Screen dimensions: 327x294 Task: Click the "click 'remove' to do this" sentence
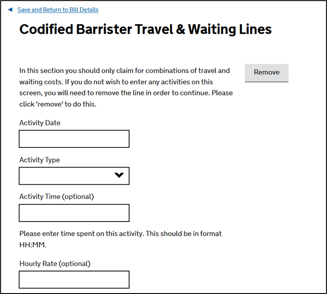58,104
